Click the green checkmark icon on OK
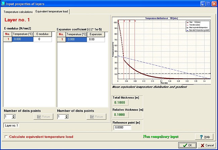The height and width of the screenshot is (150, 218). coord(185,145)
